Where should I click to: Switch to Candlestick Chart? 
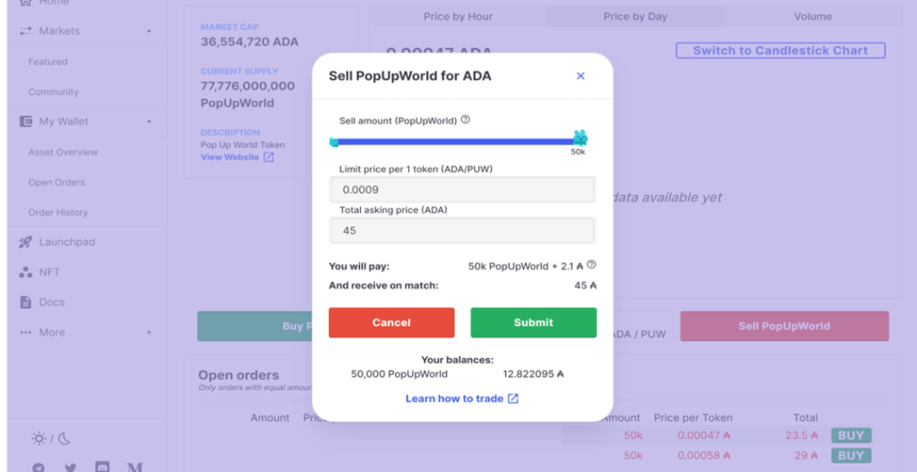(x=780, y=51)
